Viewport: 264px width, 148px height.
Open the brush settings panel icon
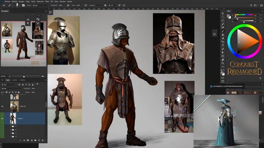point(24,5)
